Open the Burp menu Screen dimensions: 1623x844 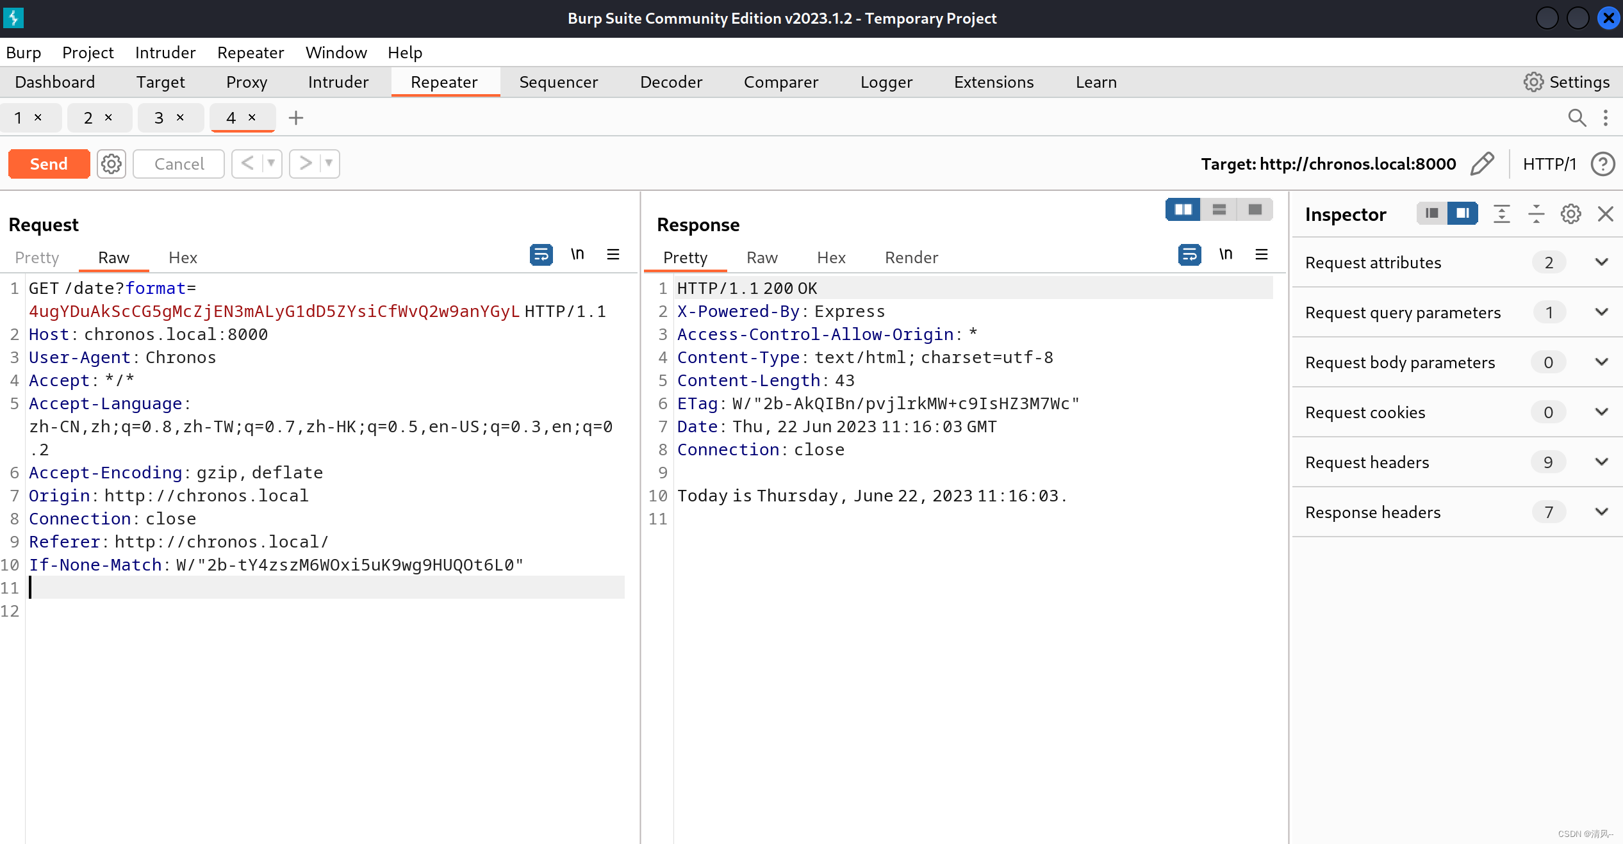[x=24, y=53]
